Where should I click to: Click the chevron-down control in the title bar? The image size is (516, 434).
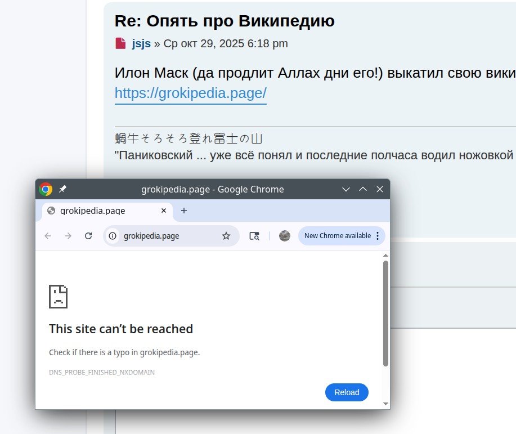click(346, 190)
